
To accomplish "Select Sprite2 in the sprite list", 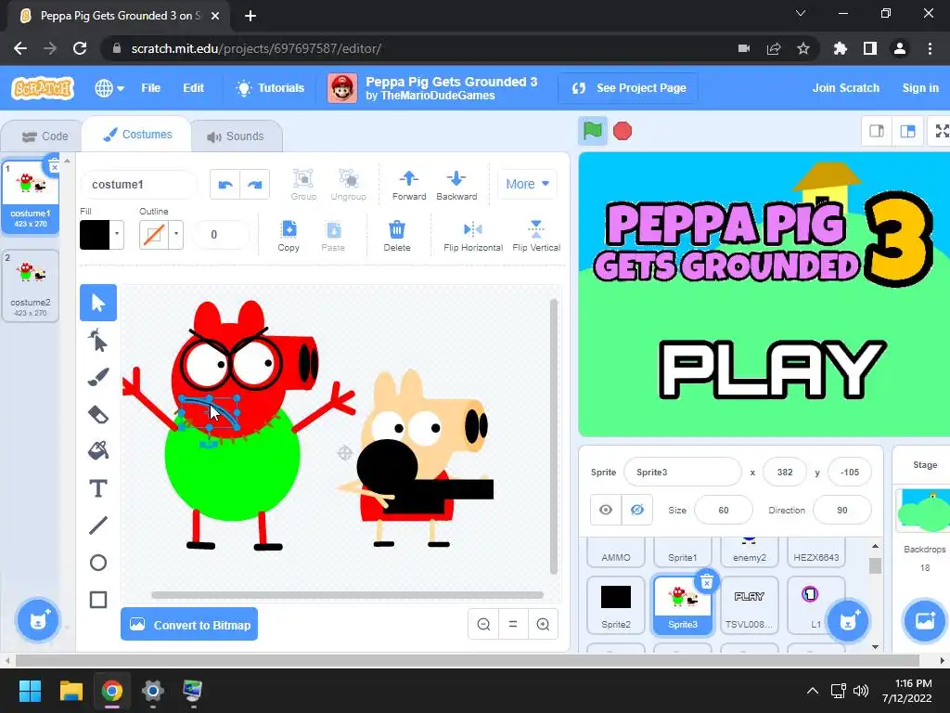I will (616, 605).
